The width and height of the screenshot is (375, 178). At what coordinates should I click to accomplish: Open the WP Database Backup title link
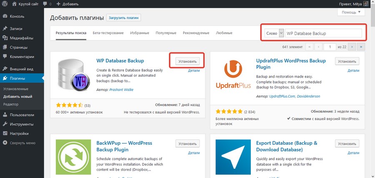coord(120,60)
